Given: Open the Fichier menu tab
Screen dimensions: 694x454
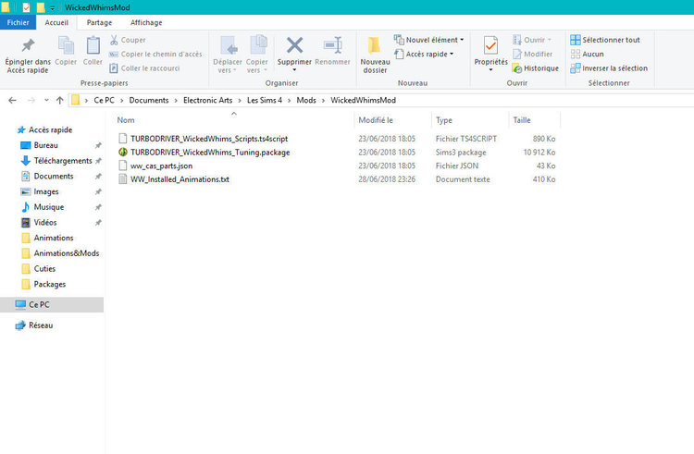Looking at the screenshot, I should [x=18, y=22].
